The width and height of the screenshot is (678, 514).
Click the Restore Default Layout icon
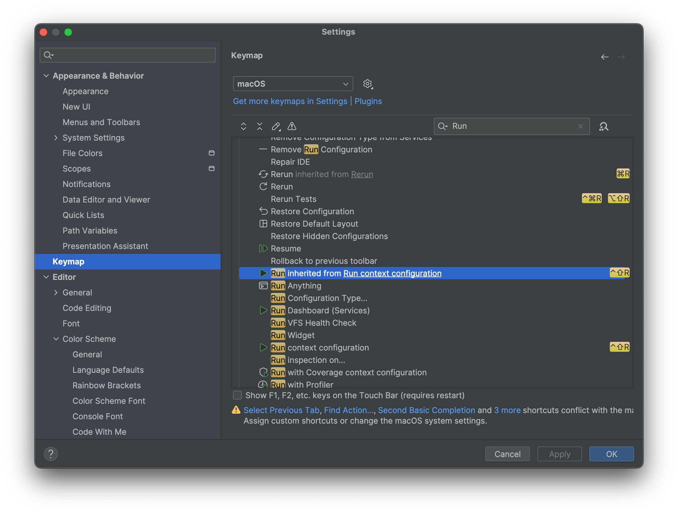(x=263, y=224)
